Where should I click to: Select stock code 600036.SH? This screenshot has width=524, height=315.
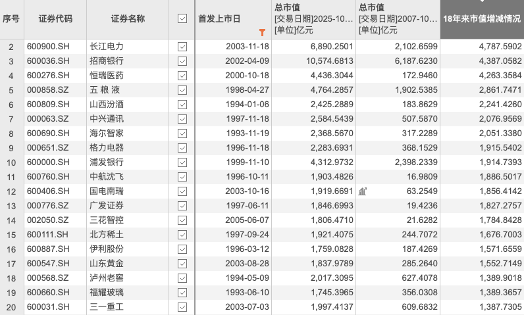(x=48, y=61)
